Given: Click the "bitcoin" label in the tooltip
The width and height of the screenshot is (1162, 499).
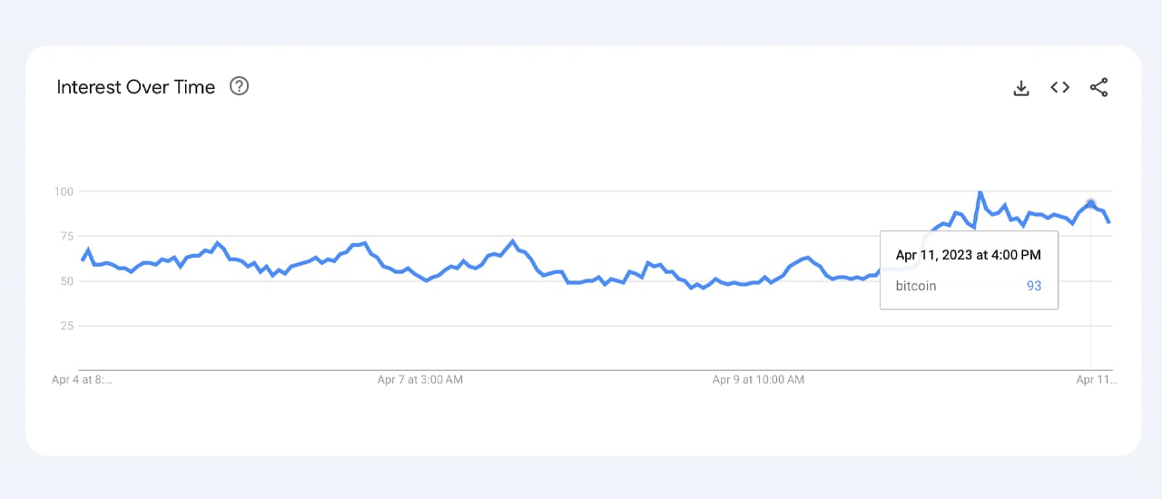Looking at the screenshot, I should click(916, 286).
